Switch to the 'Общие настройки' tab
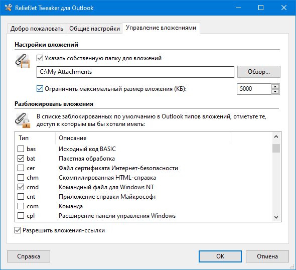 (x=94, y=29)
